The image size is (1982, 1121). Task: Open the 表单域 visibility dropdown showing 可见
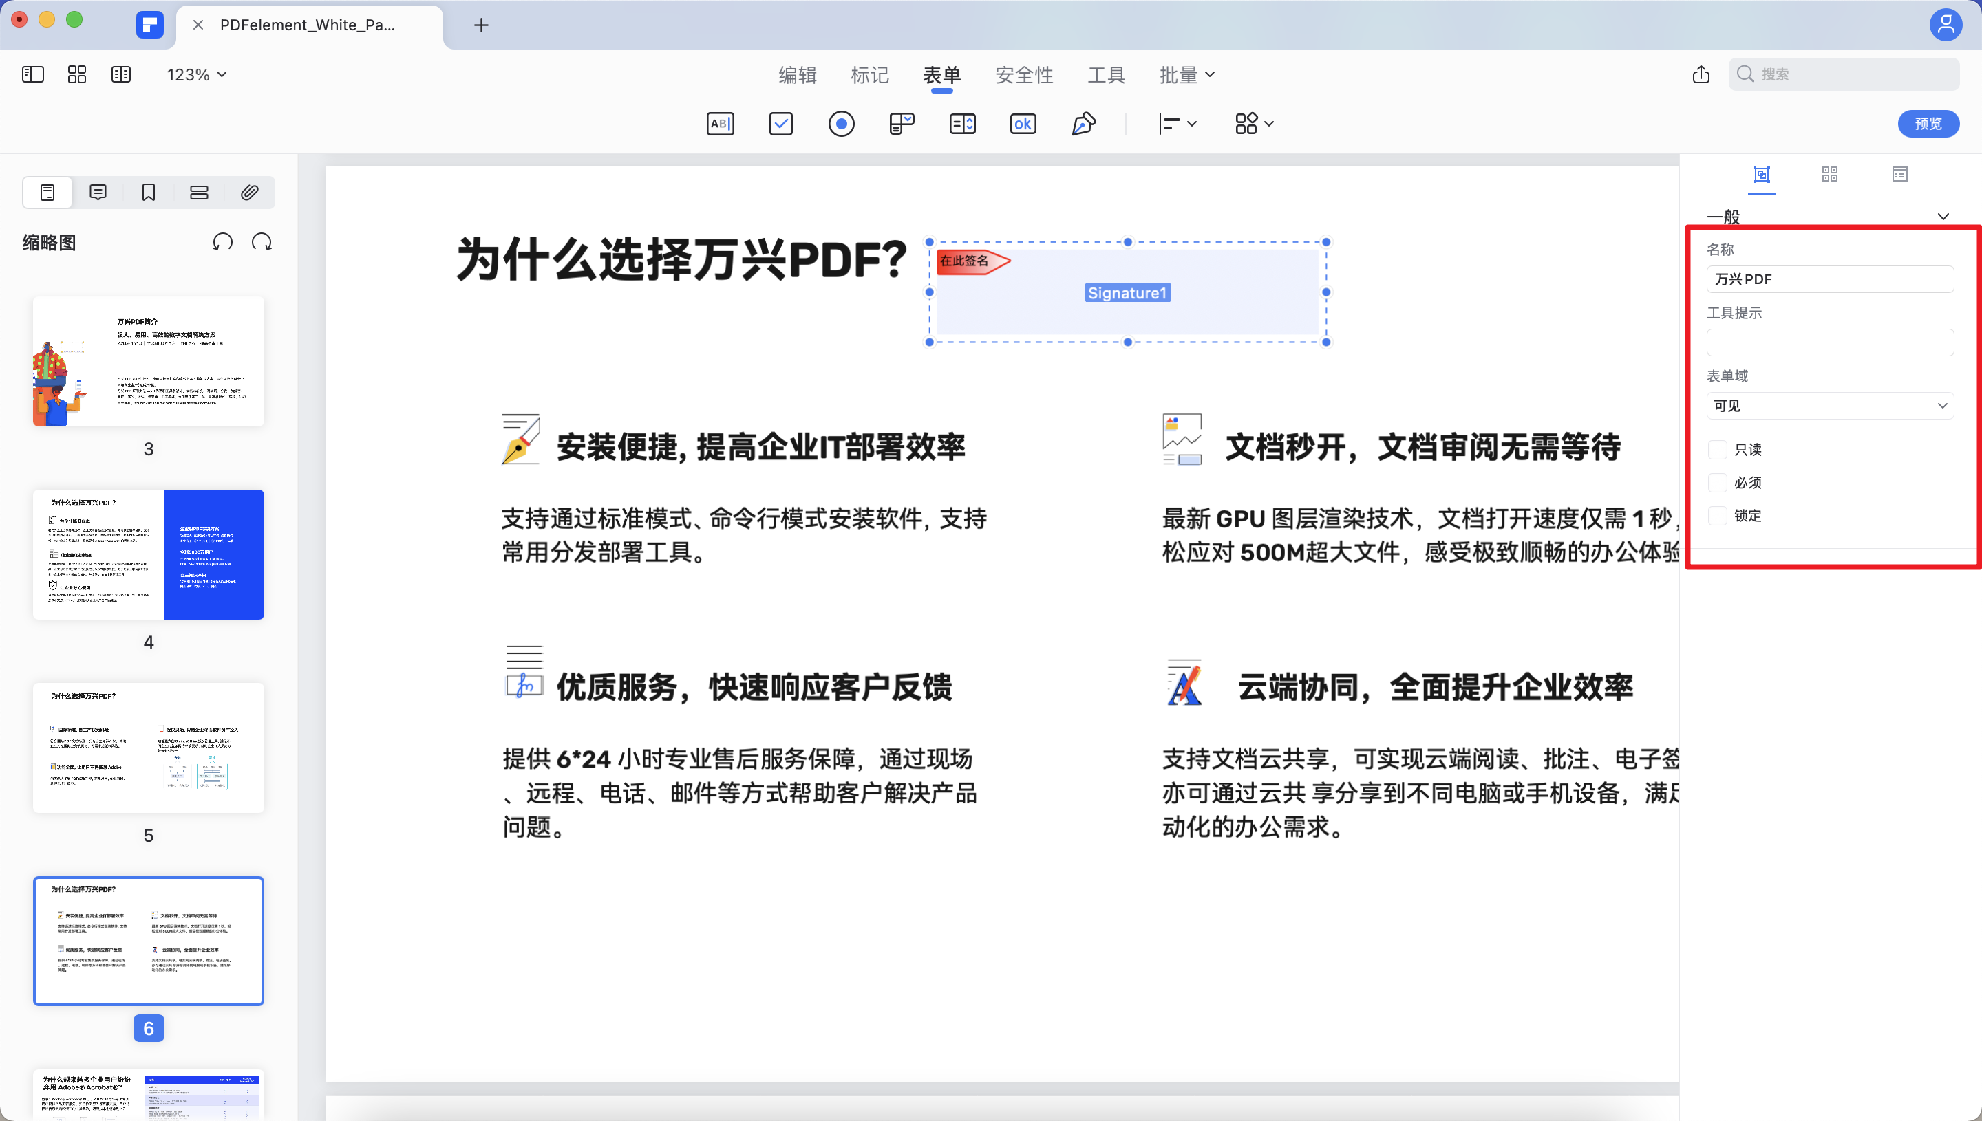[x=1829, y=405]
